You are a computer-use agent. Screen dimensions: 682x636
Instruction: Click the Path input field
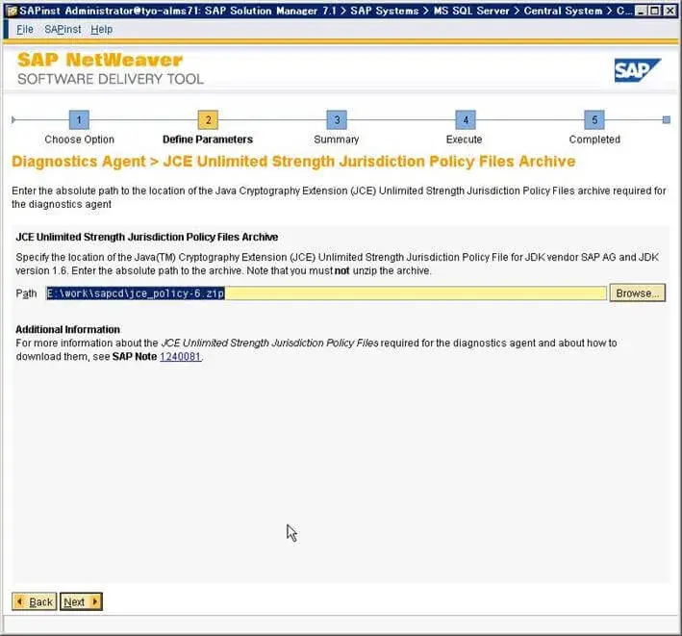(326, 293)
